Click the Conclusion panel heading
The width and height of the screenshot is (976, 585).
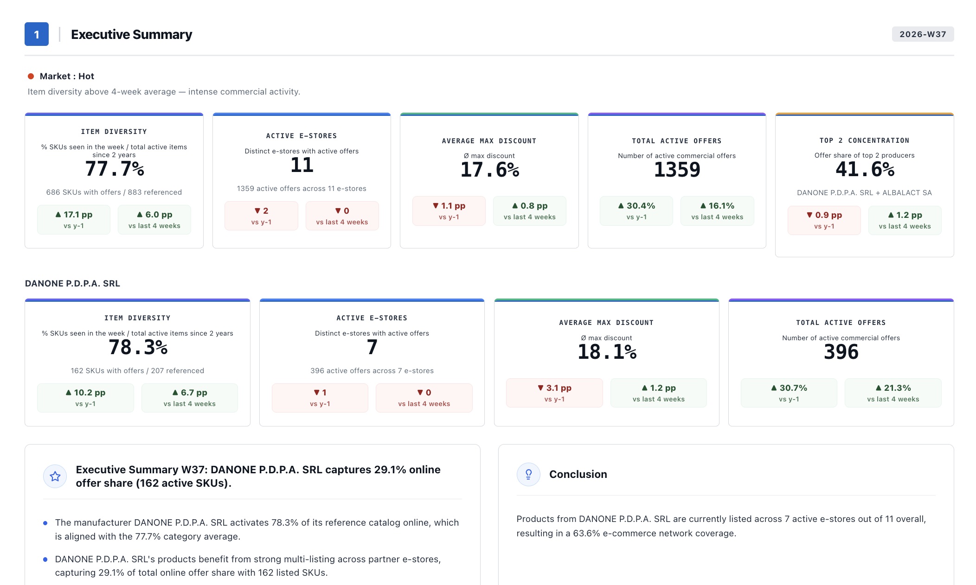pyautogui.click(x=578, y=474)
